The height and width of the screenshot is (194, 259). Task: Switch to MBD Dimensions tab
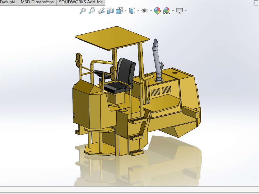coord(37,2)
